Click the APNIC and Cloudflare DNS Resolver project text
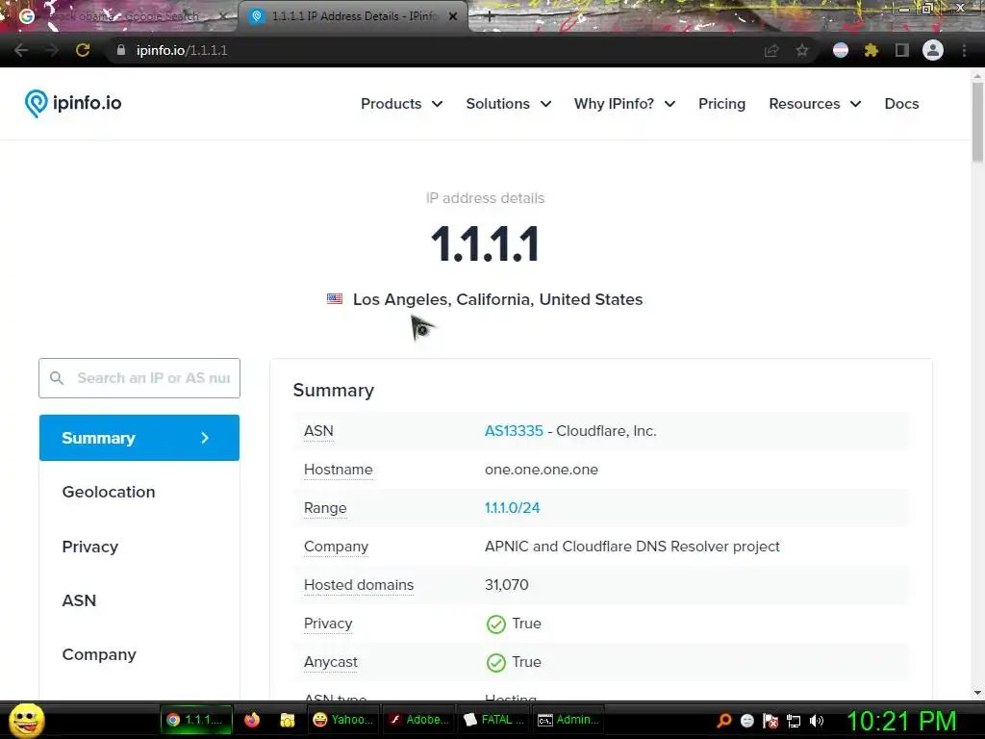 tap(632, 547)
